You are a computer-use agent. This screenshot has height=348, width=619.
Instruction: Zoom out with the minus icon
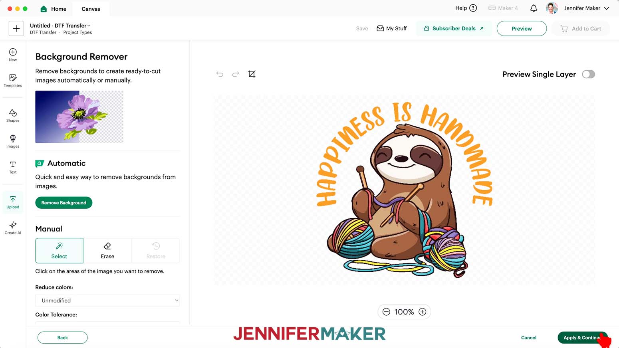click(x=386, y=312)
